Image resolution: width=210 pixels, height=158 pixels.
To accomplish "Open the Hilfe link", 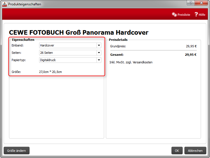I will tap(200, 14).
